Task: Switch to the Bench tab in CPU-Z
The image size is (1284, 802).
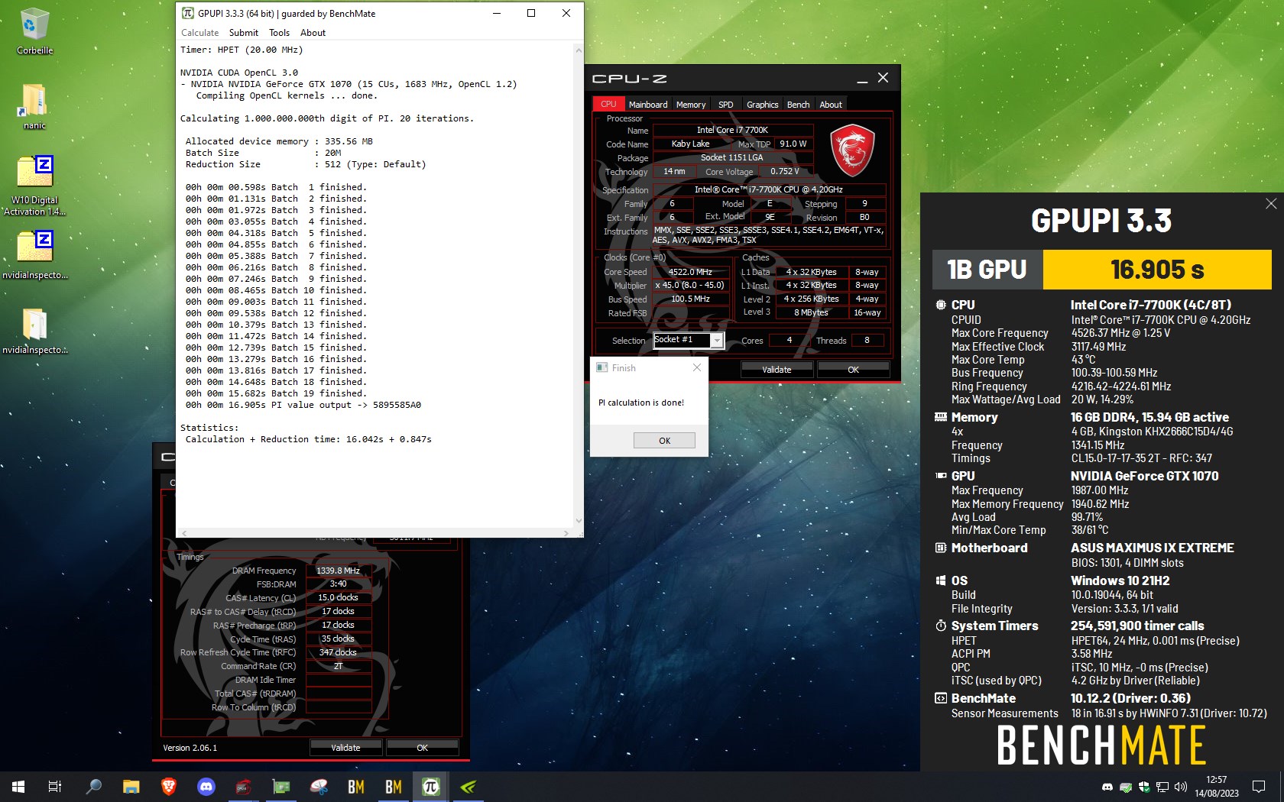Action: 799,105
